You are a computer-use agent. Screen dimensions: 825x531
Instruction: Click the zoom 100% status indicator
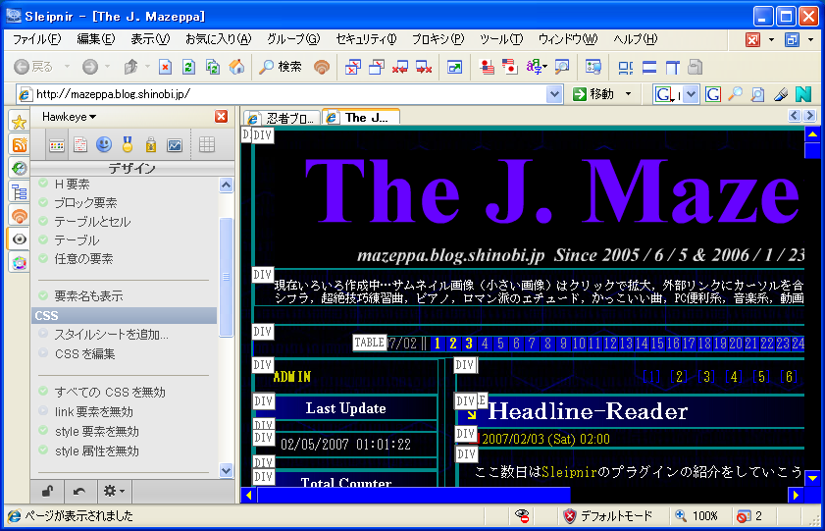coord(696,516)
